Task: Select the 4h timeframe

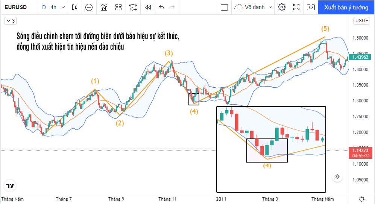Action: click(53, 7)
